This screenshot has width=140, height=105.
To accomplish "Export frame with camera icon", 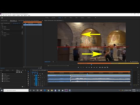I will point(105,67).
